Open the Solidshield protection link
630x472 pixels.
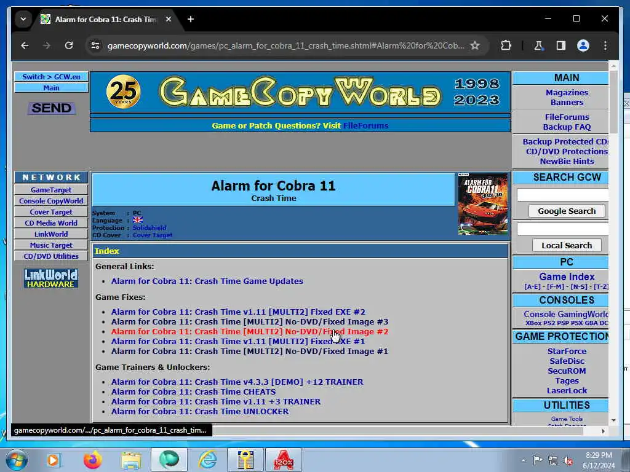coord(150,227)
